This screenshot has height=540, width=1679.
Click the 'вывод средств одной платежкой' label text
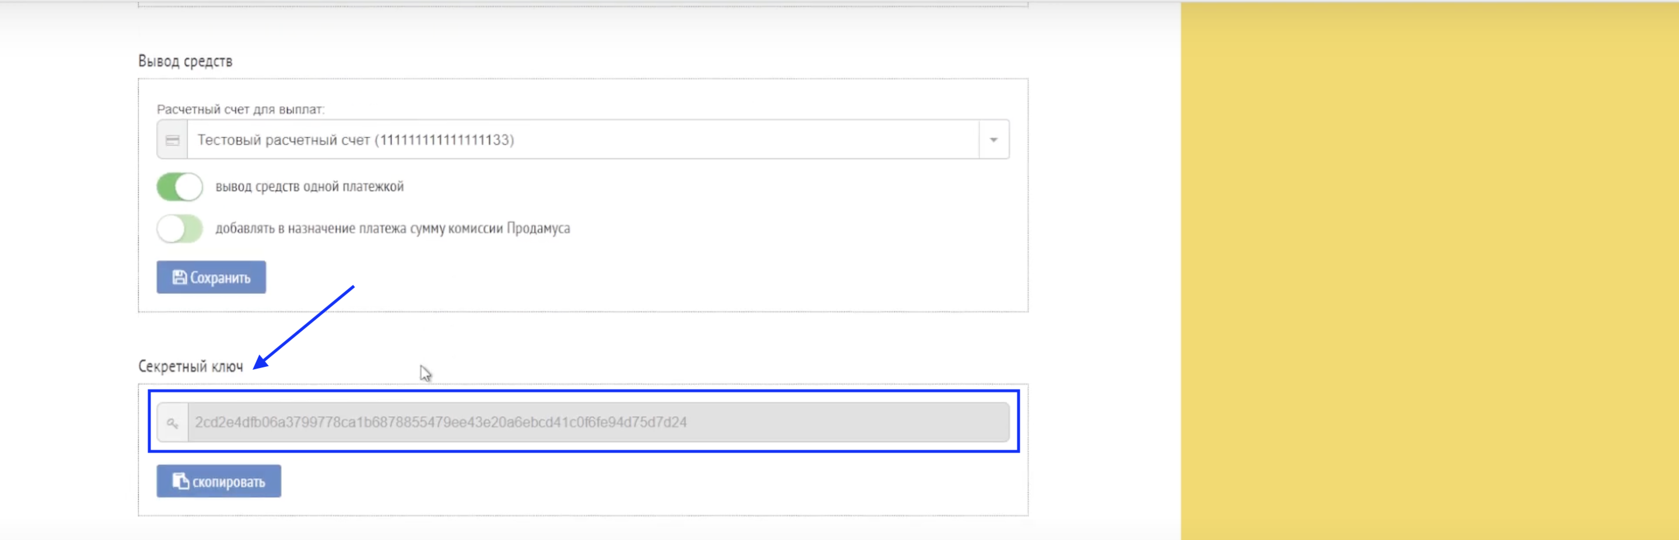pos(310,187)
